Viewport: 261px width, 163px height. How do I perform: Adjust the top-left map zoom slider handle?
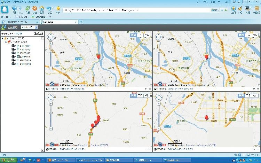point(51,52)
